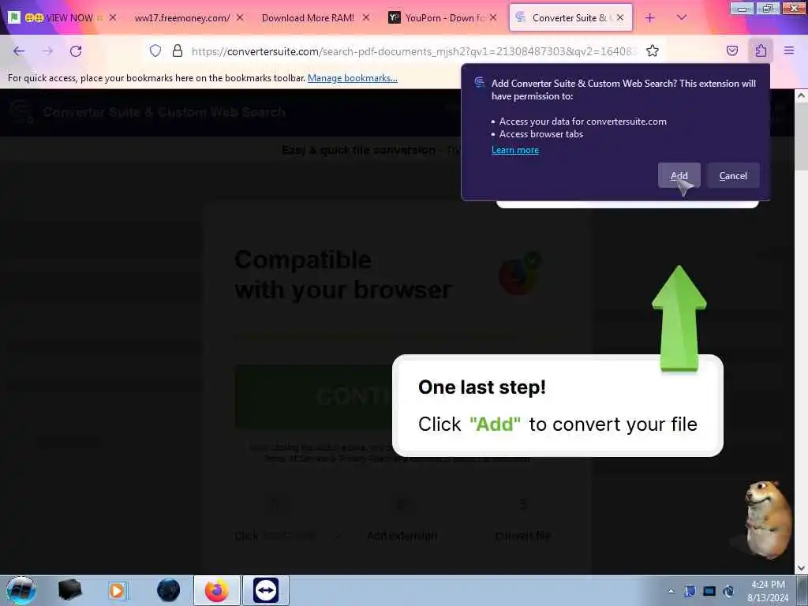Click the forward navigation arrow
The width and height of the screenshot is (808, 606).
click(47, 50)
